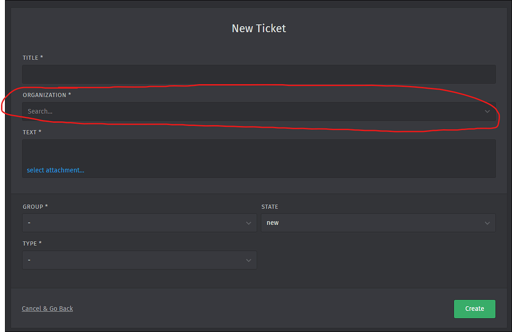512x332 pixels.
Task: Select the '-' value in Type
Action: click(x=29, y=260)
